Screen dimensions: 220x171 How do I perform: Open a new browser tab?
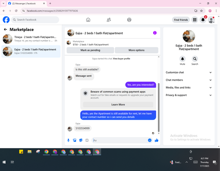pos(50,4)
